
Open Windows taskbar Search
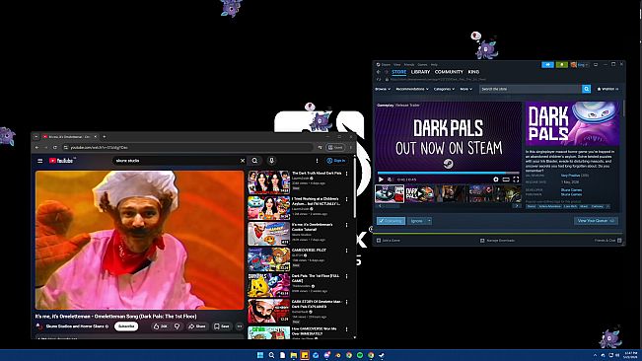pyautogui.click(x=271, y=355)
